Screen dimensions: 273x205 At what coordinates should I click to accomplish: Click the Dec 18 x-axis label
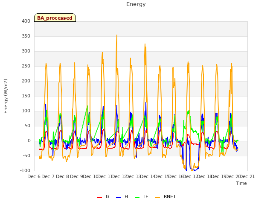(x=204, y=176)
